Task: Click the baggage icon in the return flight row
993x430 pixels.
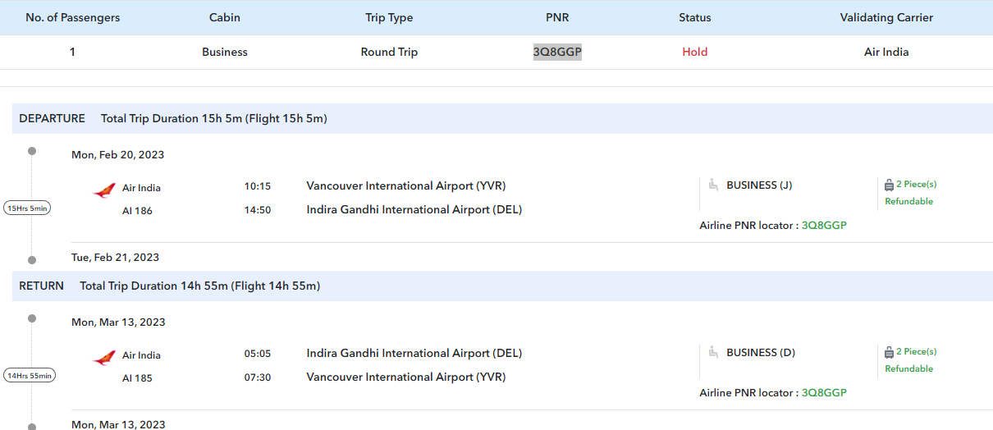Action: [x=889, y=352]
